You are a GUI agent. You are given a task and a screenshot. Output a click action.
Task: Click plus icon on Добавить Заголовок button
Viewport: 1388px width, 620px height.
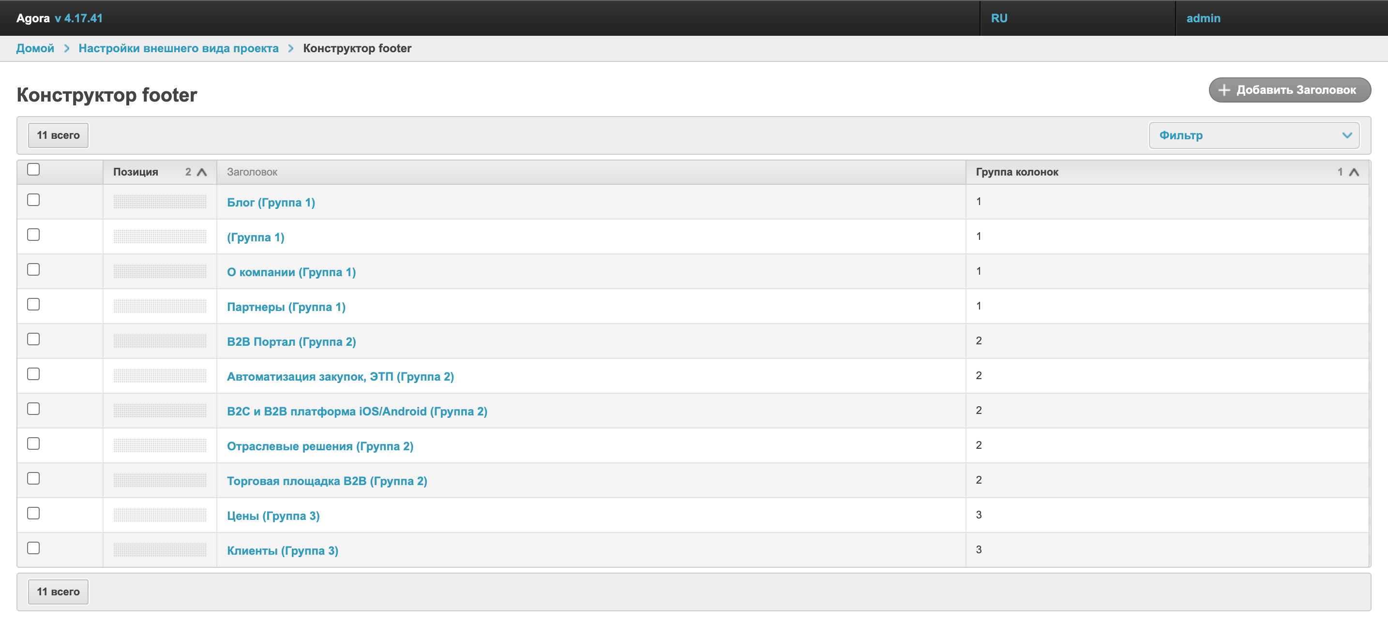[1224, 90]
